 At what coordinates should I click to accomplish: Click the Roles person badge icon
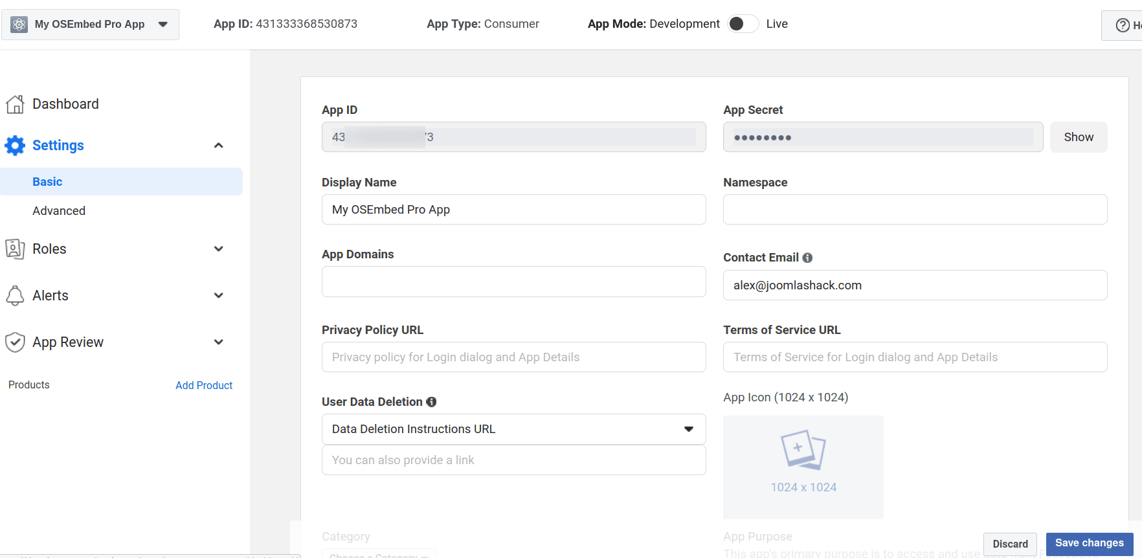pyautogui.click(x=15, y=249)
